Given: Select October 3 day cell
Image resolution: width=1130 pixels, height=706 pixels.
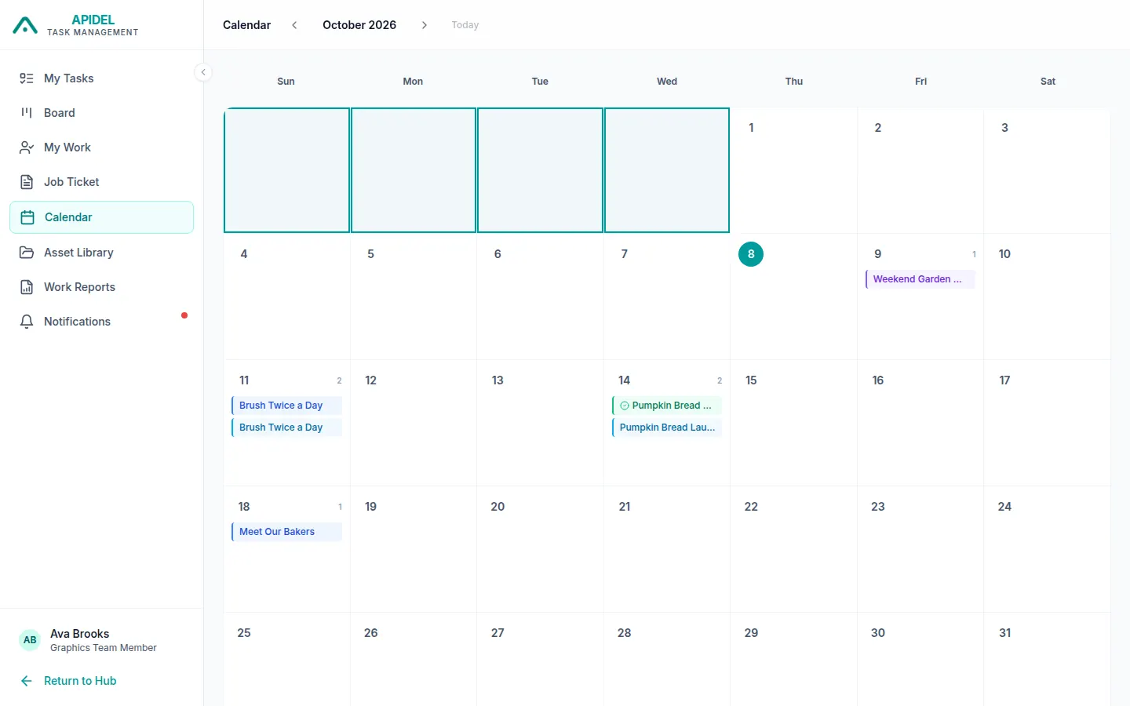Looking at the screenshot, I should (1048, 170).
